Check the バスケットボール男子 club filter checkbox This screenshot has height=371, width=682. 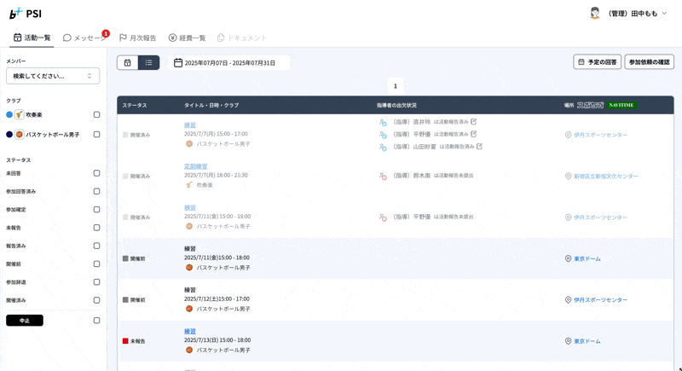(x=96, y=135)
